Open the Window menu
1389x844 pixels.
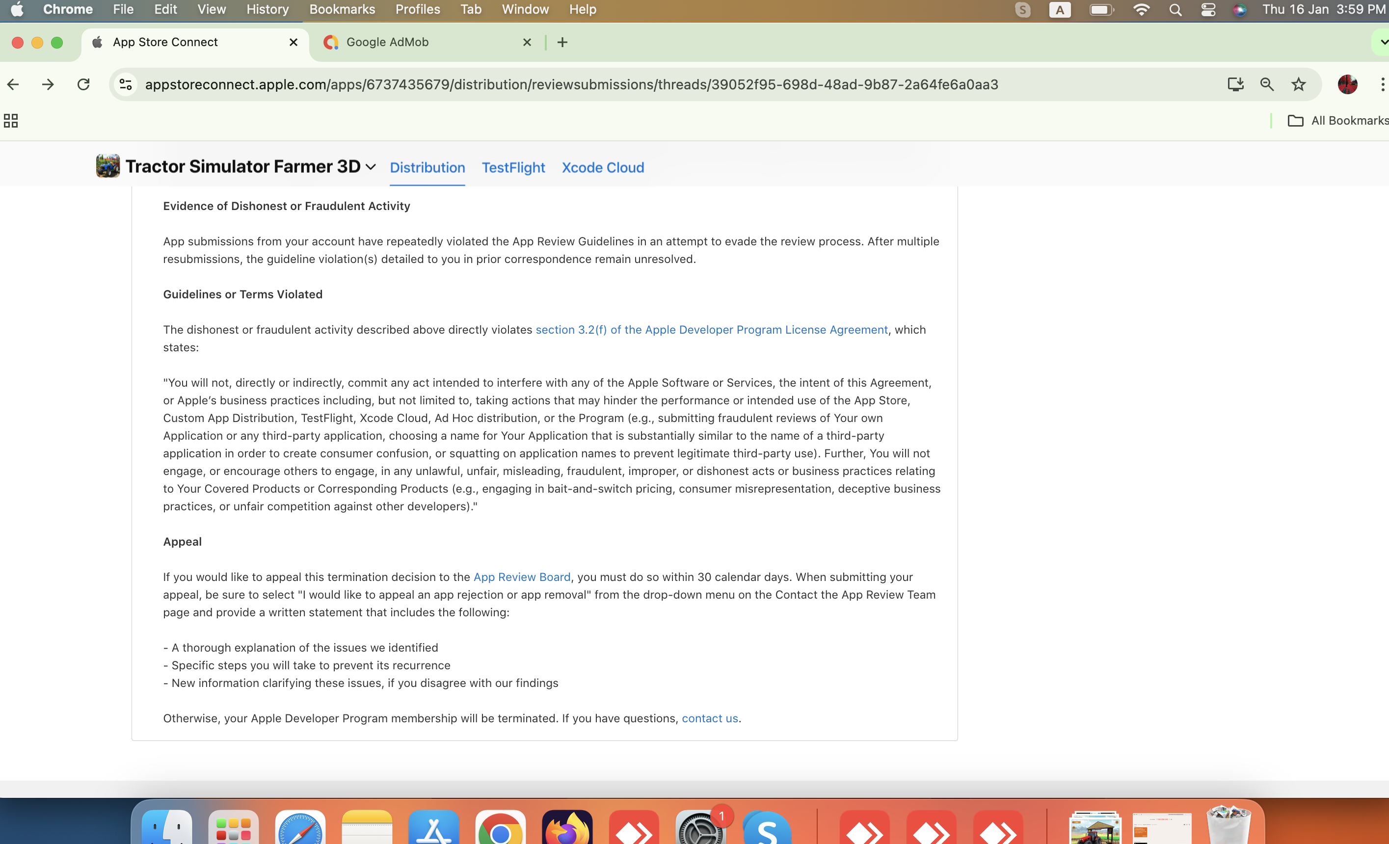pos(525,10)
